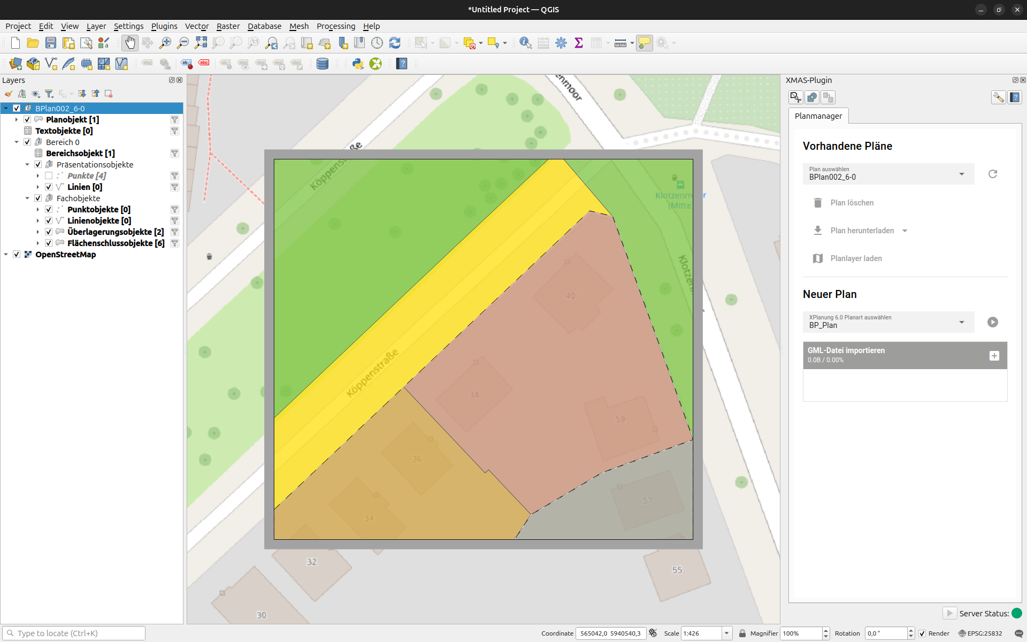Click the Refresh map icon
1027x642 pixels.
(395, 43)
